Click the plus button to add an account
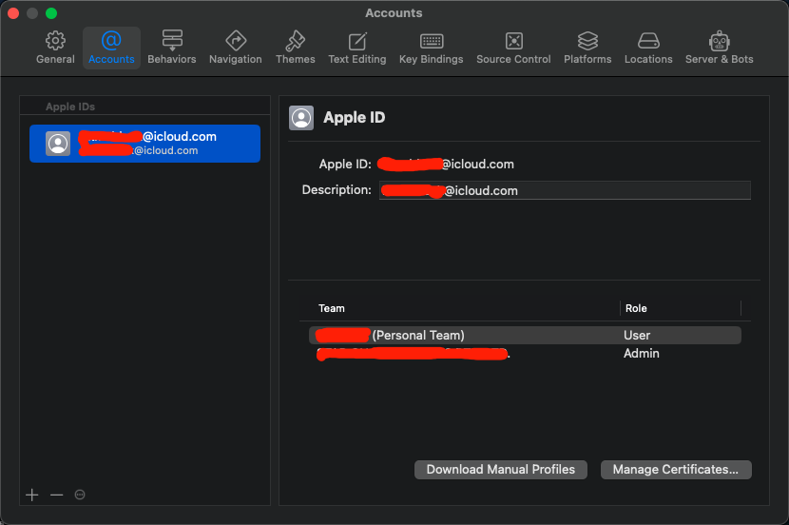This screenshot has width=789, height=525. (x=31, y=495)
